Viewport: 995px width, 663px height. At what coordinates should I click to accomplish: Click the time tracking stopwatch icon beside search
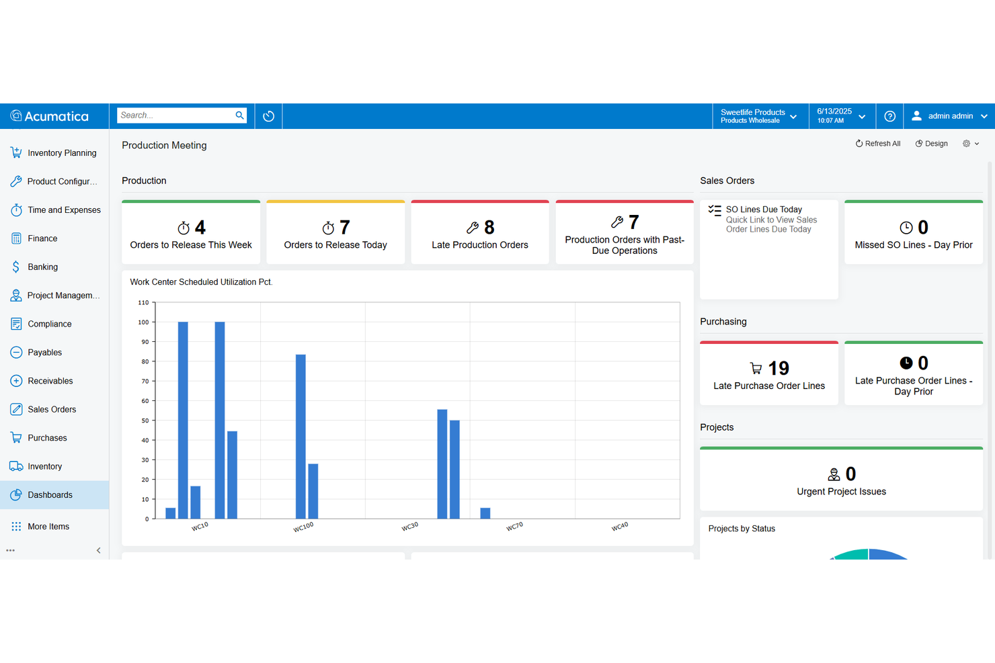[x=268, y=116]
